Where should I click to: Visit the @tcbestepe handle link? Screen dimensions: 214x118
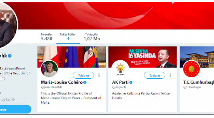192,87
